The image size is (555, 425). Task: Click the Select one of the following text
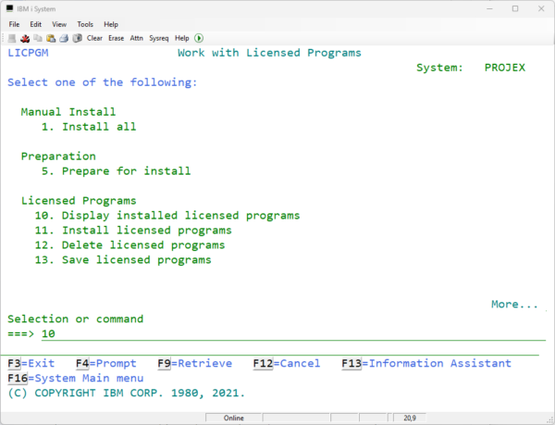pyautogui.click(x=103, y=82)
